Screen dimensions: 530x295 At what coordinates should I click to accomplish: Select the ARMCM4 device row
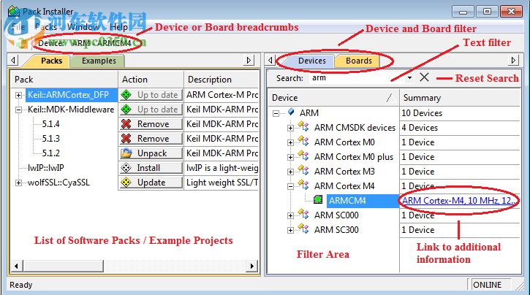(362, 201)
